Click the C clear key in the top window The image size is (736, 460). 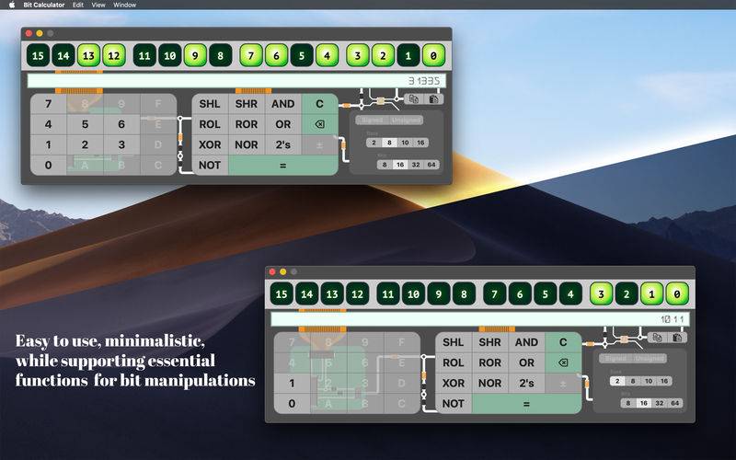pos(319,104)
